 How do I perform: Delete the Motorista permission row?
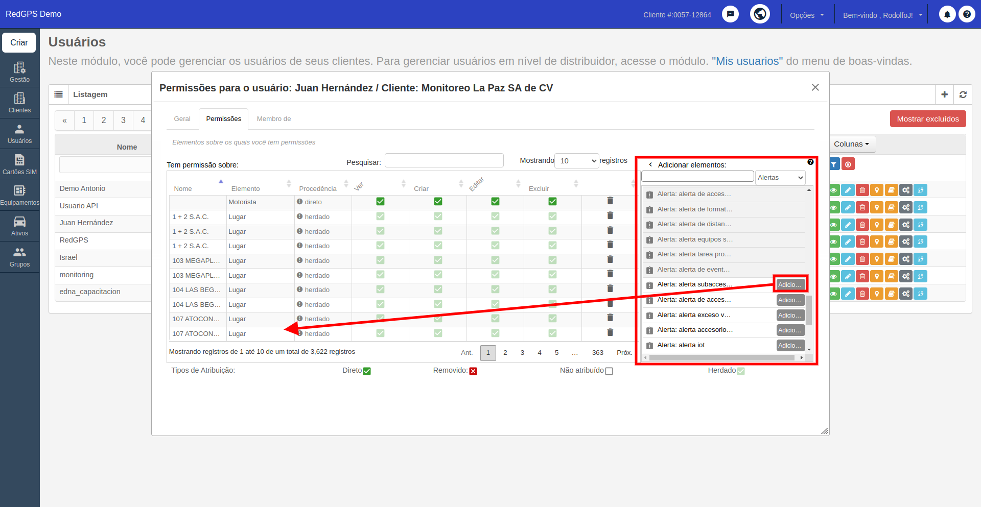[610, 201]
